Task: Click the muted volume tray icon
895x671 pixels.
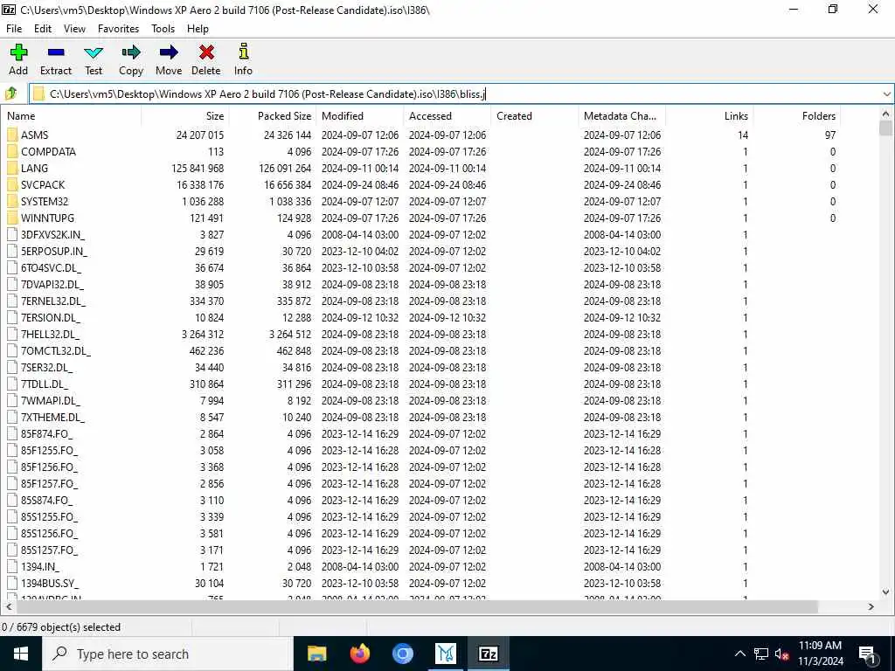Action: (x=781, y=654)
